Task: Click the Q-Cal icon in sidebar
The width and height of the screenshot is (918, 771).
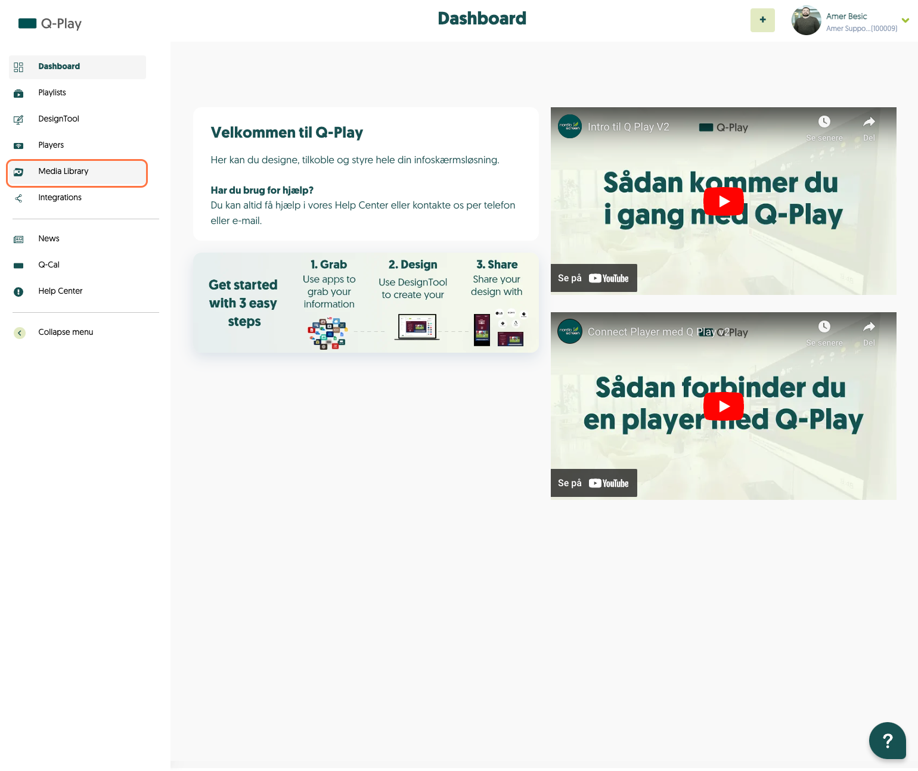Action: pos(18,265)
